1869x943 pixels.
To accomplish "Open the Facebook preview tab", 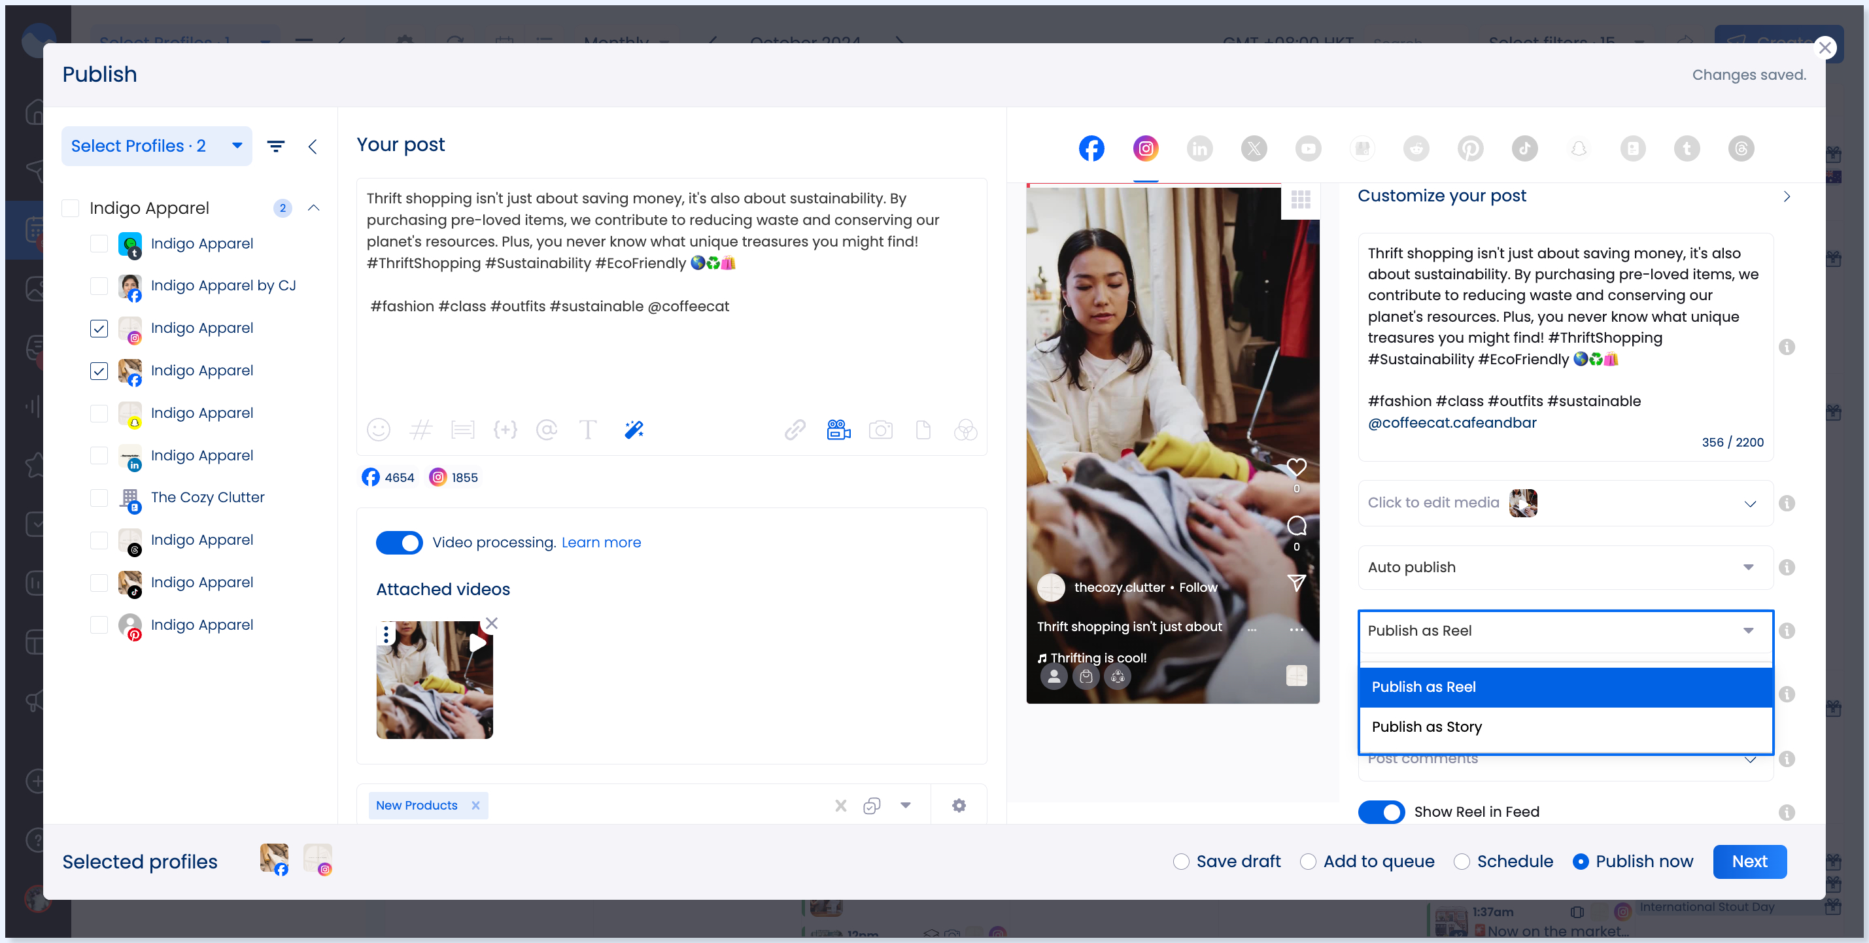I will click(x=1091, y=148).
